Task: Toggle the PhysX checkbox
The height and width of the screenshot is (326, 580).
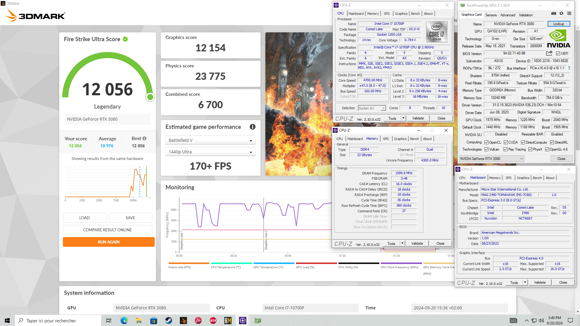Action: (530, 149)
